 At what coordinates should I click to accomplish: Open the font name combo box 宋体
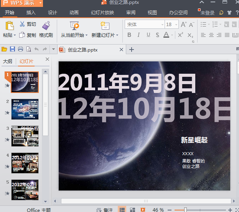coord(145,24)
